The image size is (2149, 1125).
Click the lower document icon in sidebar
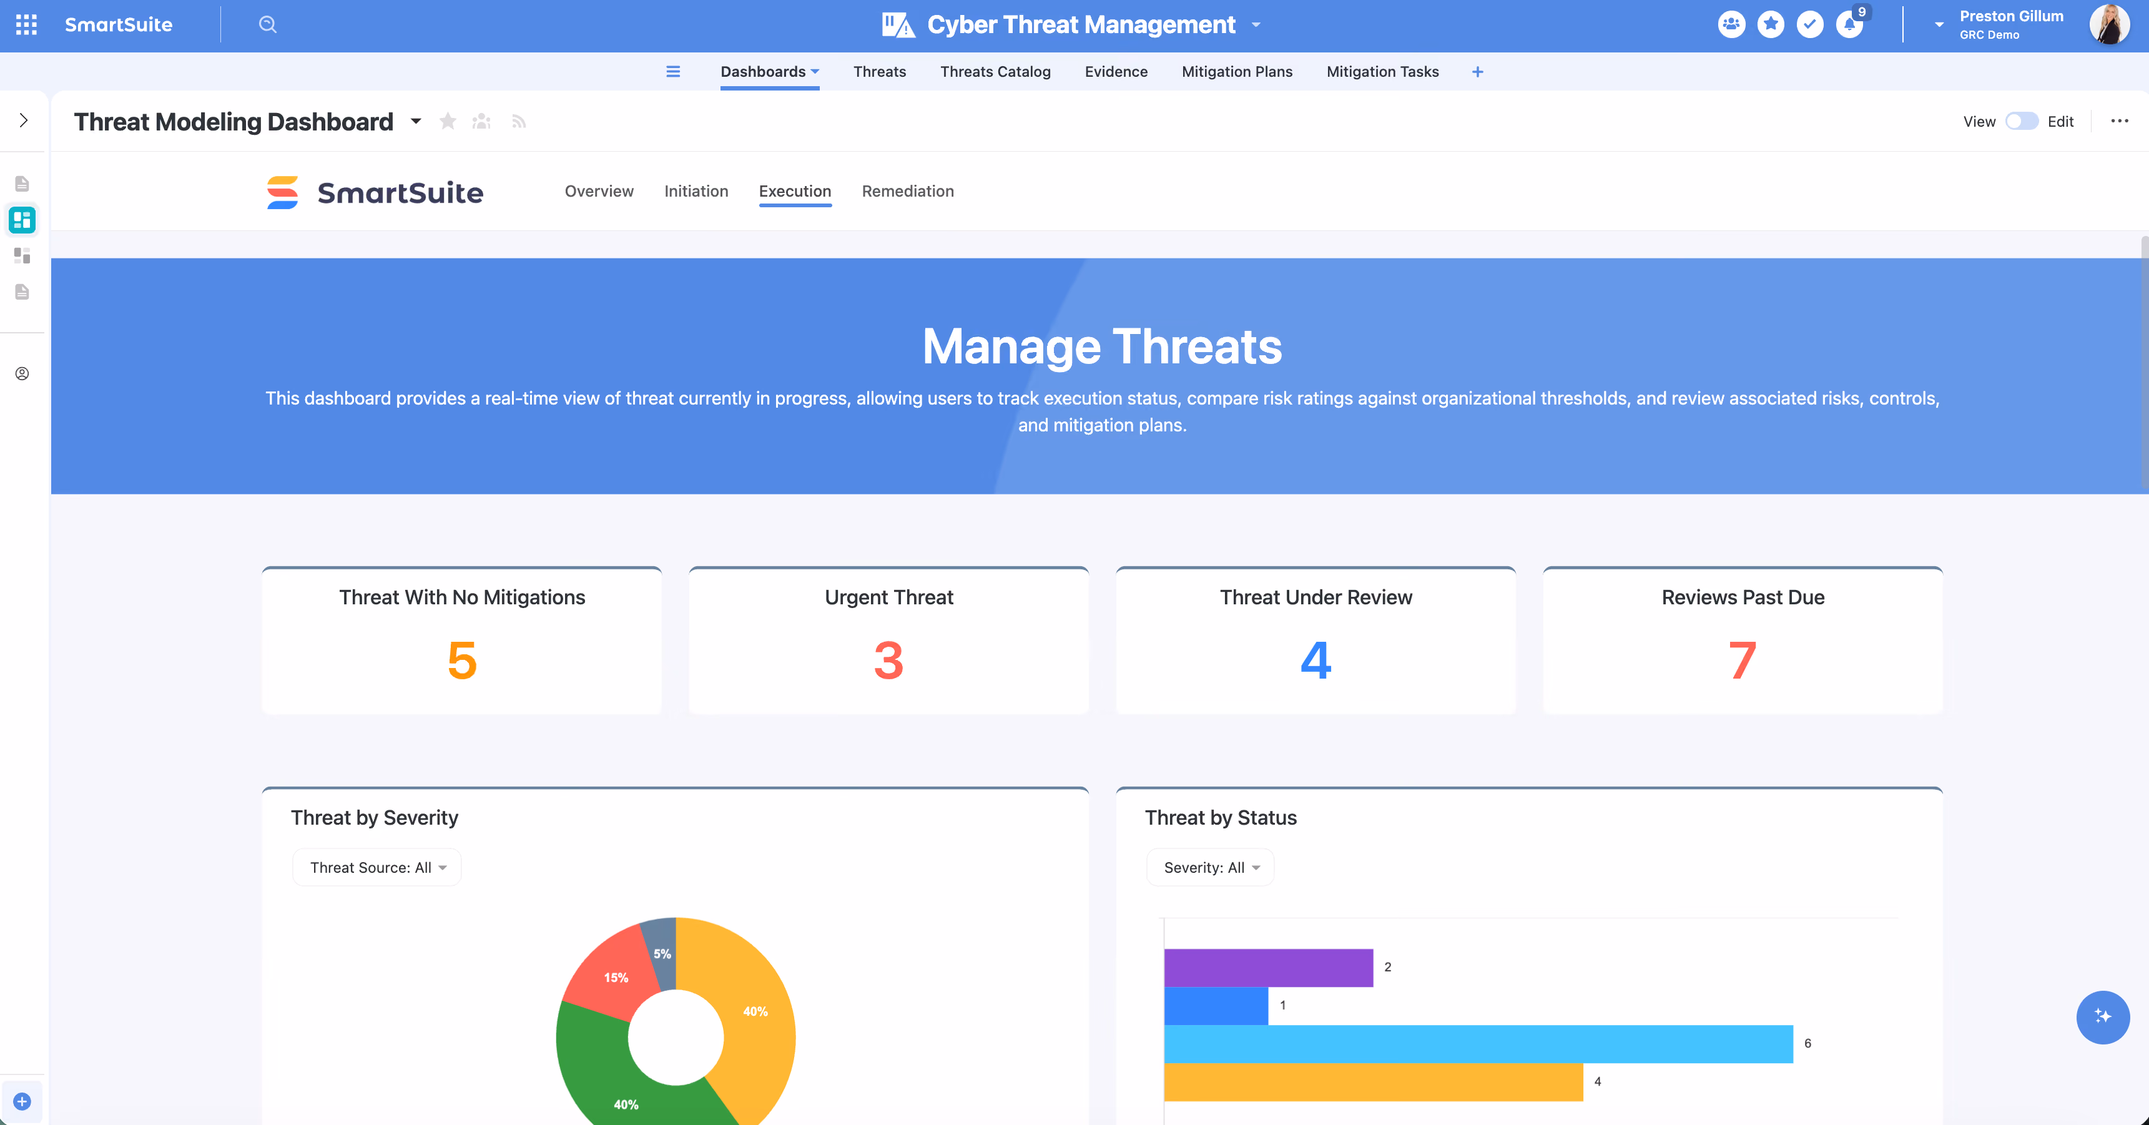(x=22, y=292)
